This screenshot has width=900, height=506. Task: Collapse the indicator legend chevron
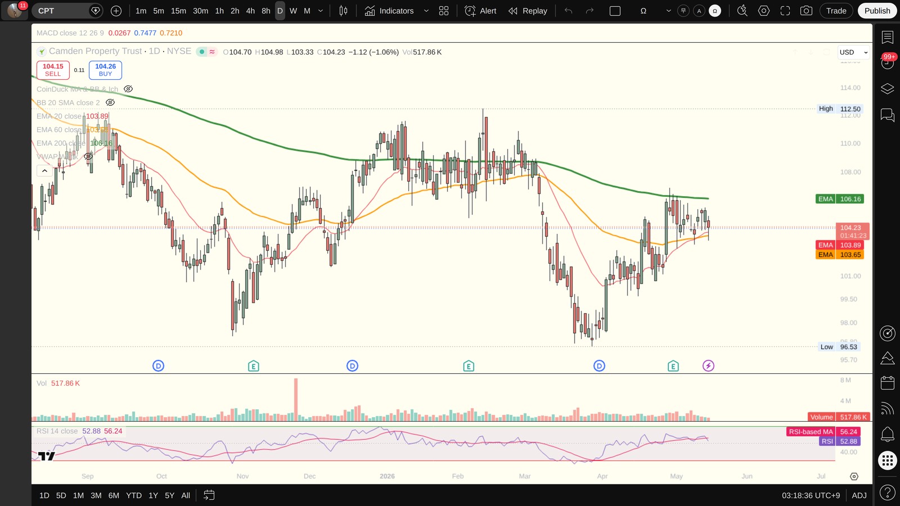coord(44,170)
